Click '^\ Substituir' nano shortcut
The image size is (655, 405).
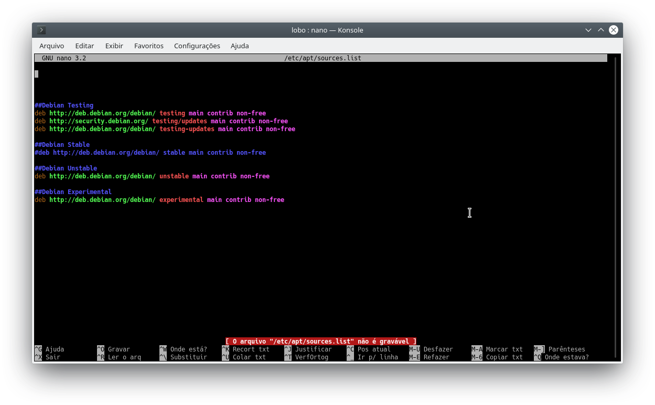pyautogui.click(x=183, y=357)
